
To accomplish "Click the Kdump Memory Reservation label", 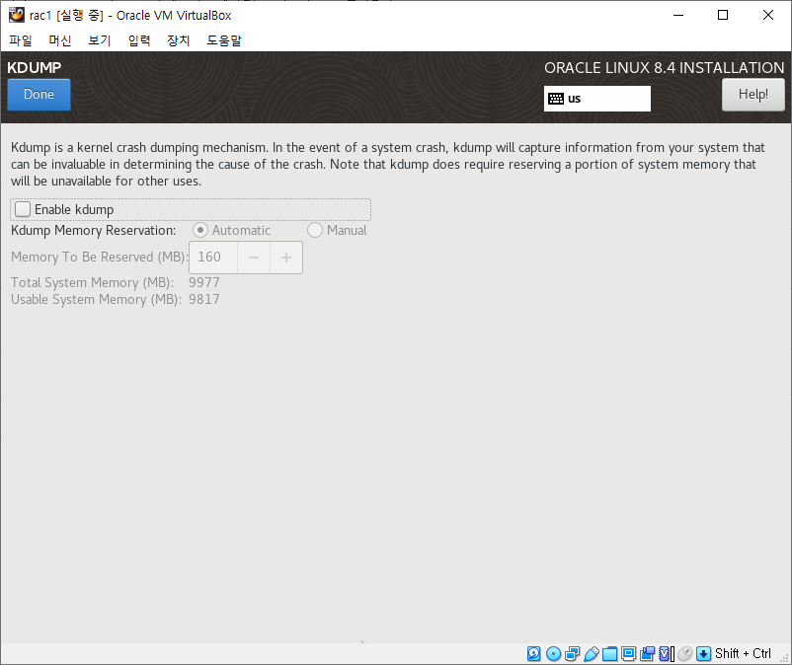I will click(94, 231).
